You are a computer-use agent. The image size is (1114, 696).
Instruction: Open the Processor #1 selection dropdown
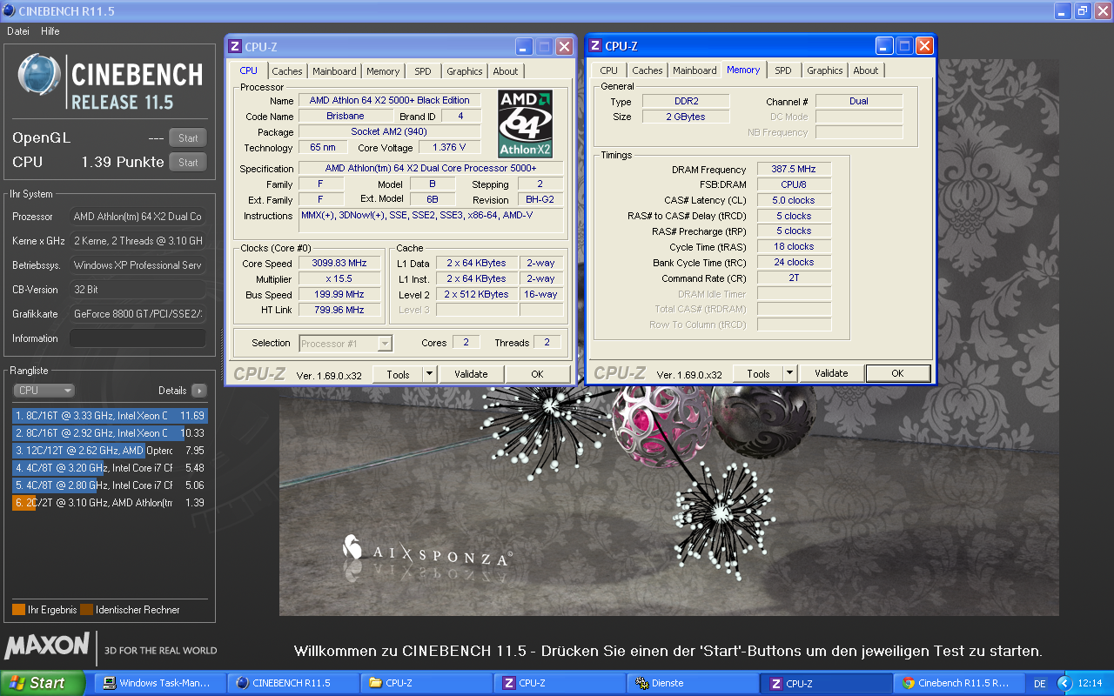tap(346, 344)
